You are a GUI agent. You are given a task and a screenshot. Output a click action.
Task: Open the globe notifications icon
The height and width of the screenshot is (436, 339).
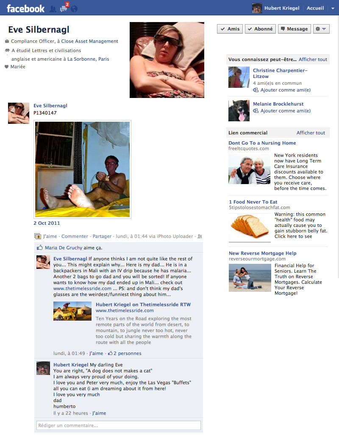pyautogui.click(x=74, y=9)
